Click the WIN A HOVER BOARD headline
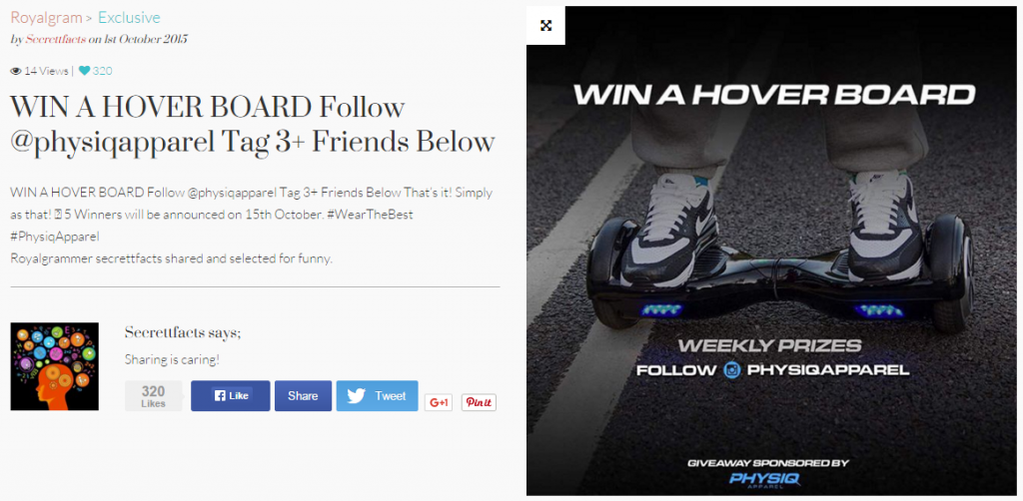1023x501 pixels. [x=253, y=124]
